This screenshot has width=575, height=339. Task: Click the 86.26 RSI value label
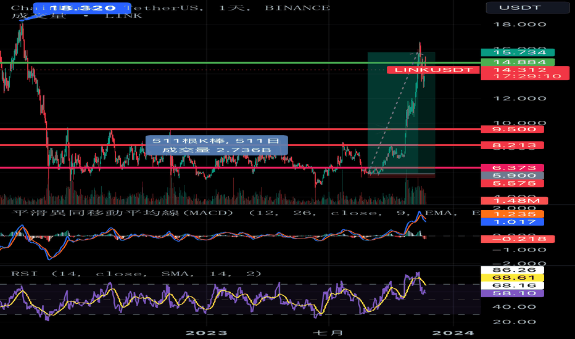[512, 270]
